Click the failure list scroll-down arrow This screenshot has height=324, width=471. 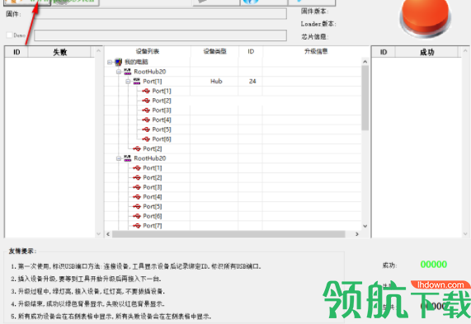(98, 233)
